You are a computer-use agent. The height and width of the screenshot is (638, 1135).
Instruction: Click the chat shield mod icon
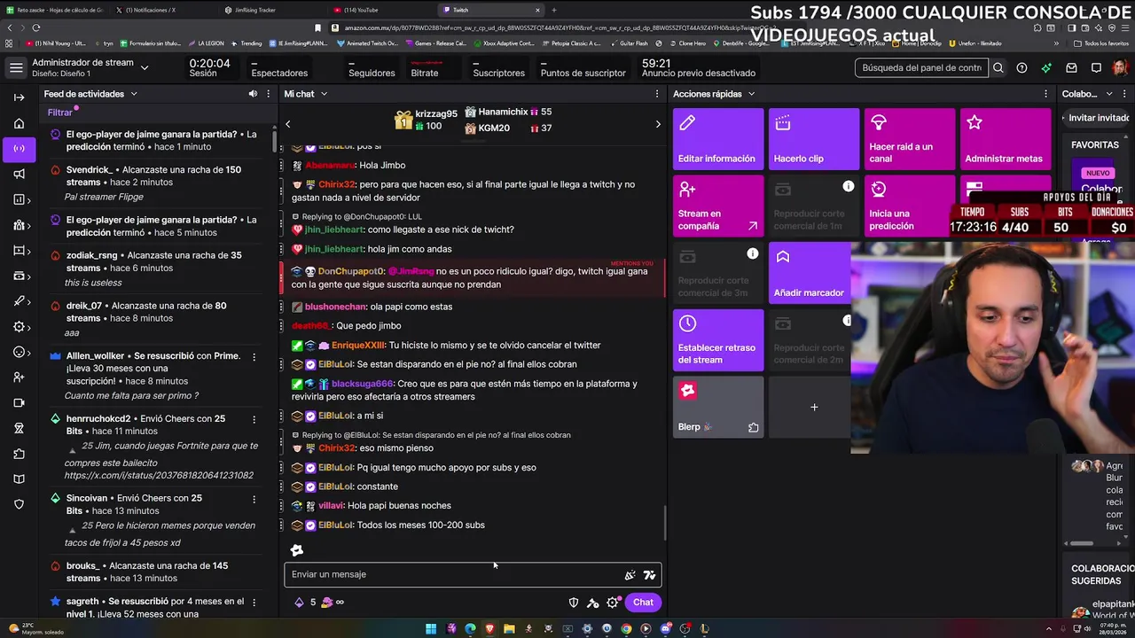click(574, 603)
